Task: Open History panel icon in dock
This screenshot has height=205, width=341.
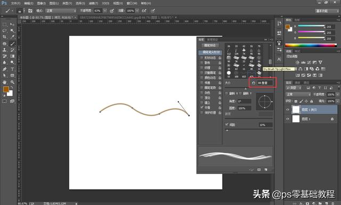Action: (x=279, y=23)
